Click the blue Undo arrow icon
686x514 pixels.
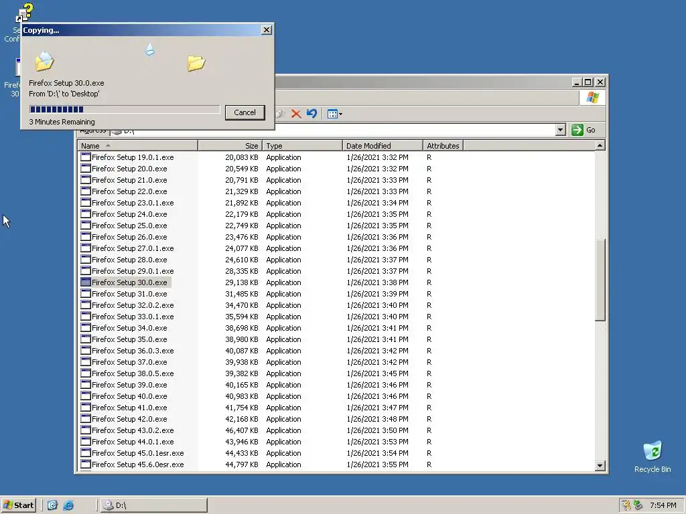point(312,114)
